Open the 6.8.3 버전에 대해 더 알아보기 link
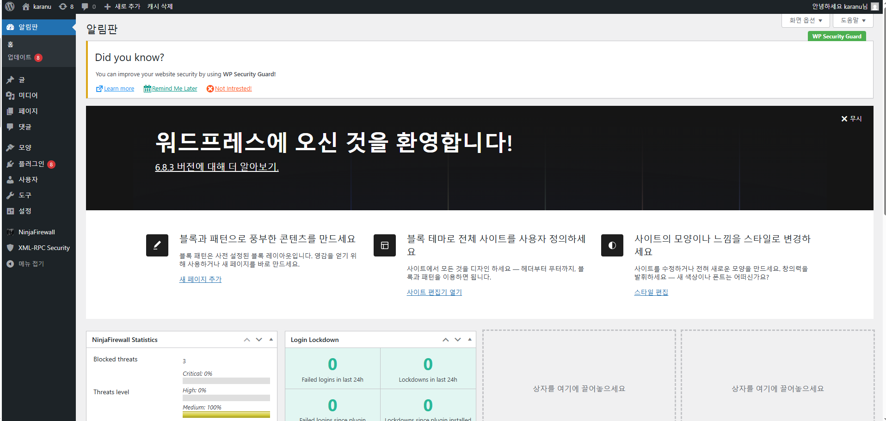This screenshot has width=886, height=421. tap(217, 167)
